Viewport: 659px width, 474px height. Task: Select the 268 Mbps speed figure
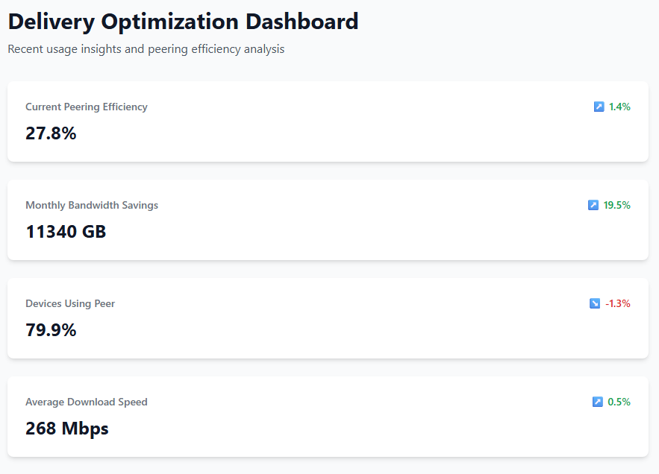pyautogui.click(x=67, y=429)
